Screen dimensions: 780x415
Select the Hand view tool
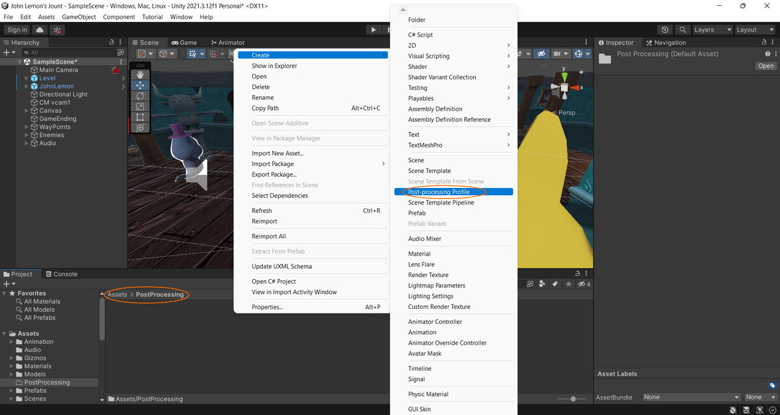click(140, 75)
